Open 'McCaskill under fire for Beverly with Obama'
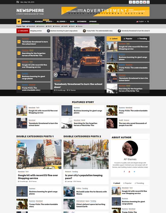166x213 pixels. click(x=91, y=193)
